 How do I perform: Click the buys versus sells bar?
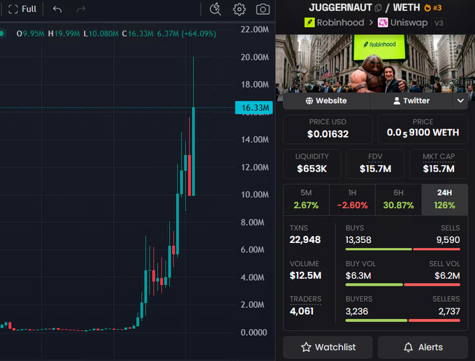point(402,249)
